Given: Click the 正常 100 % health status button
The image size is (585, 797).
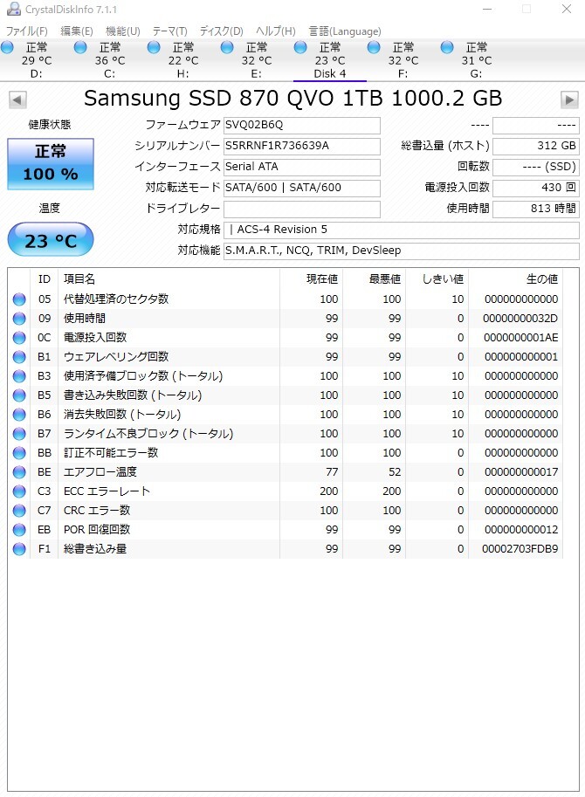Looking at the screenshot, I should click(x=51, y=163).
